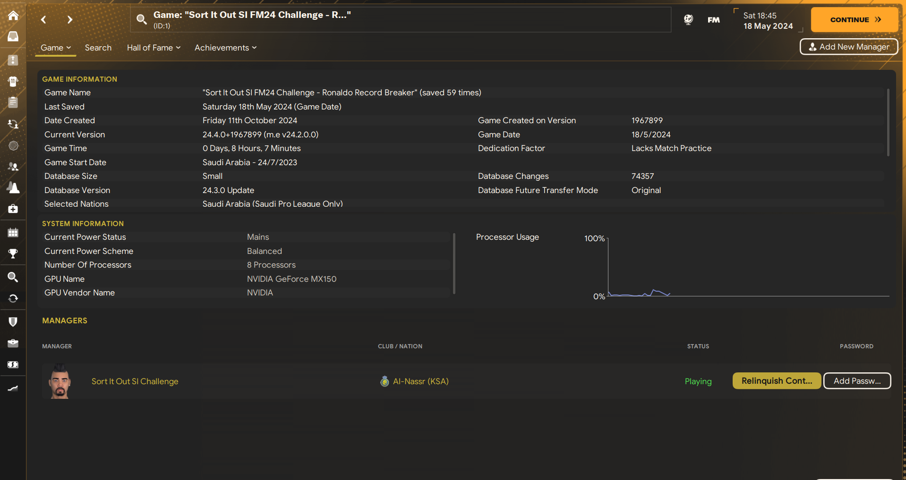Viewport: 906px width, 480px height.
Task: Open the people-with-arrows sidebar icon
Action: pos(13,124)
